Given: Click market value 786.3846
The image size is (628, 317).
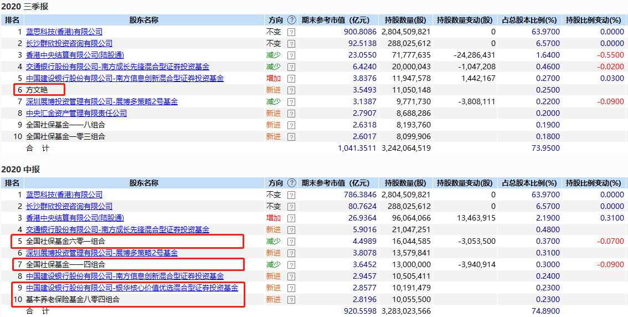Looking at the screenshot, I should tap(360, 195).
